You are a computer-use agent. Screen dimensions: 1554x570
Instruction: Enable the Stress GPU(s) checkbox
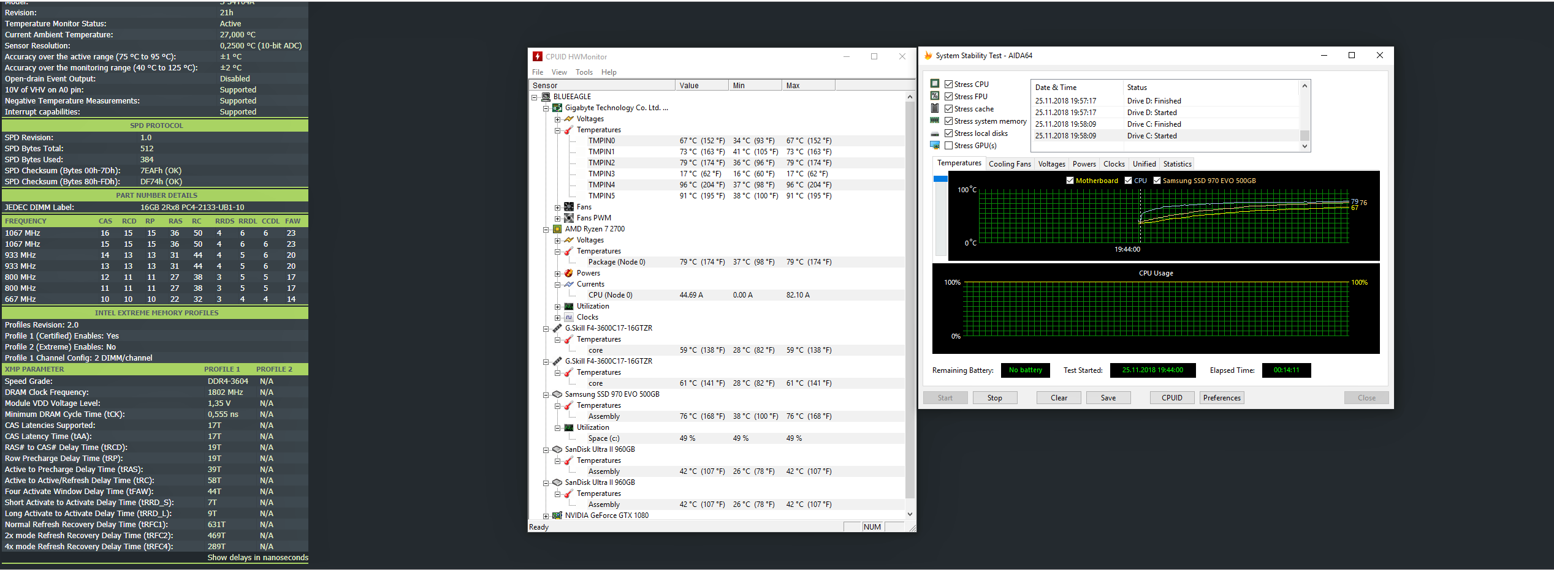pos(948,146)
